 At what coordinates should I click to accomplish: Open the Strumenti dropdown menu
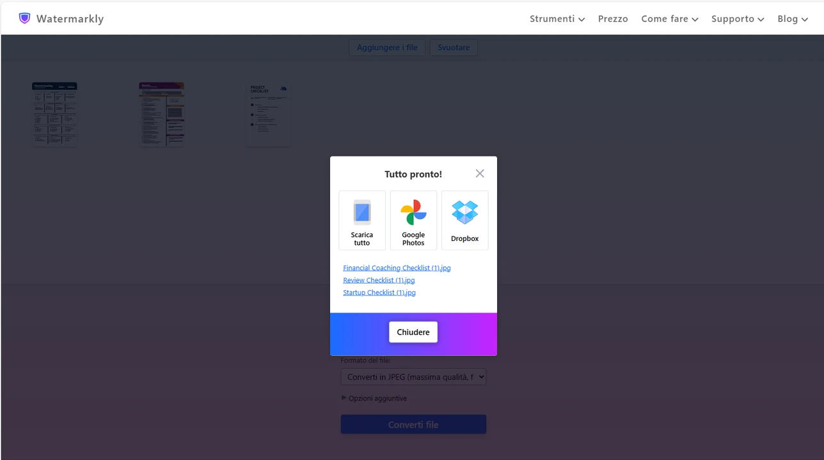click(557, 19)
